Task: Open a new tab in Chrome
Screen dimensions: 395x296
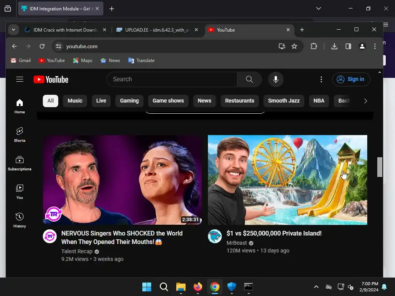Action: point(302,30)
